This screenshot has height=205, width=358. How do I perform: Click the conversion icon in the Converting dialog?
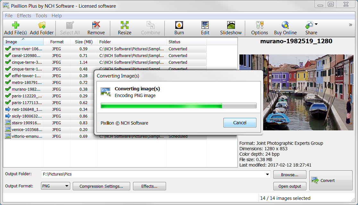[x=106, y=92]
